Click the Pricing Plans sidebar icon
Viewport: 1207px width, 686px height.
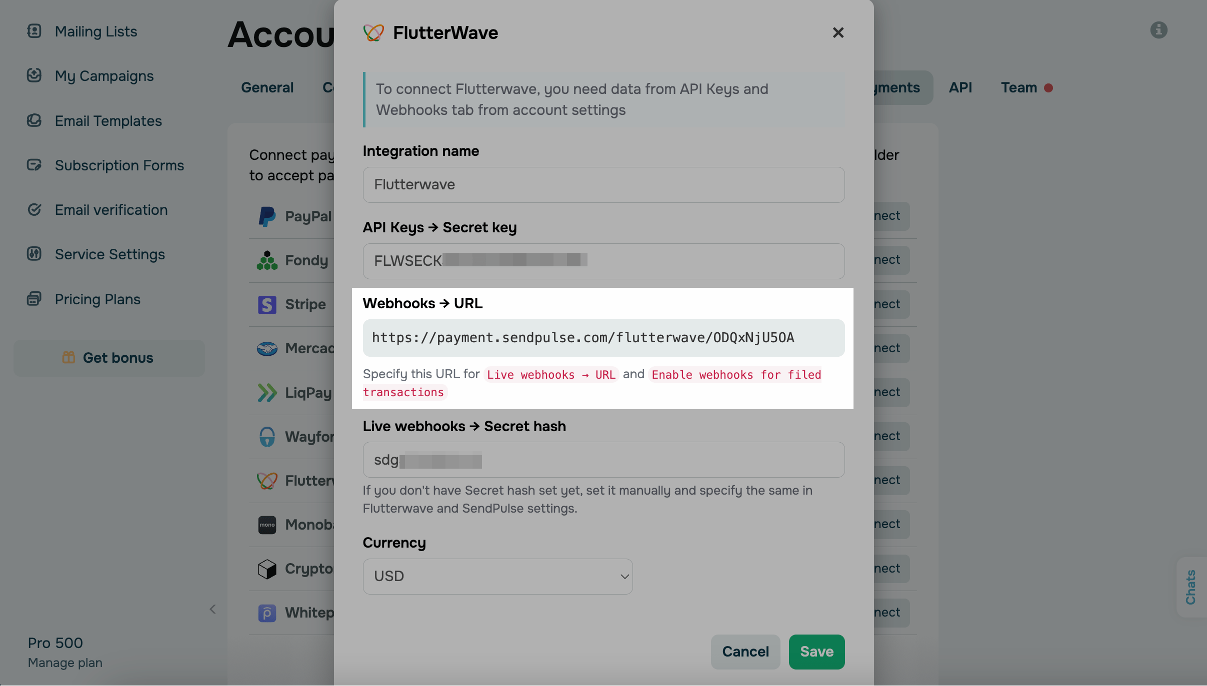(34, 299)
